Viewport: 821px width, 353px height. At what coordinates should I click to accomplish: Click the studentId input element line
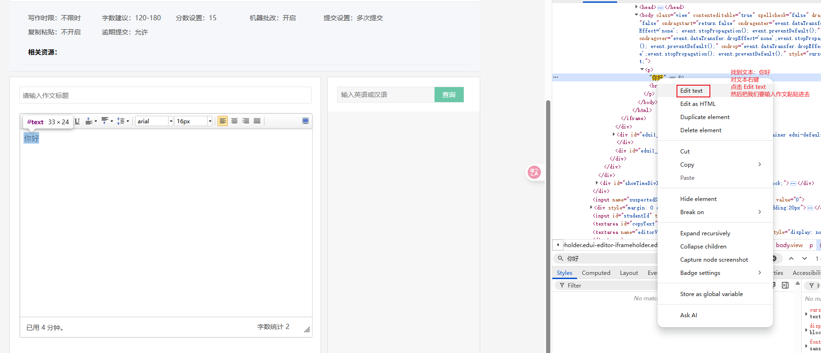pos(625,216)
